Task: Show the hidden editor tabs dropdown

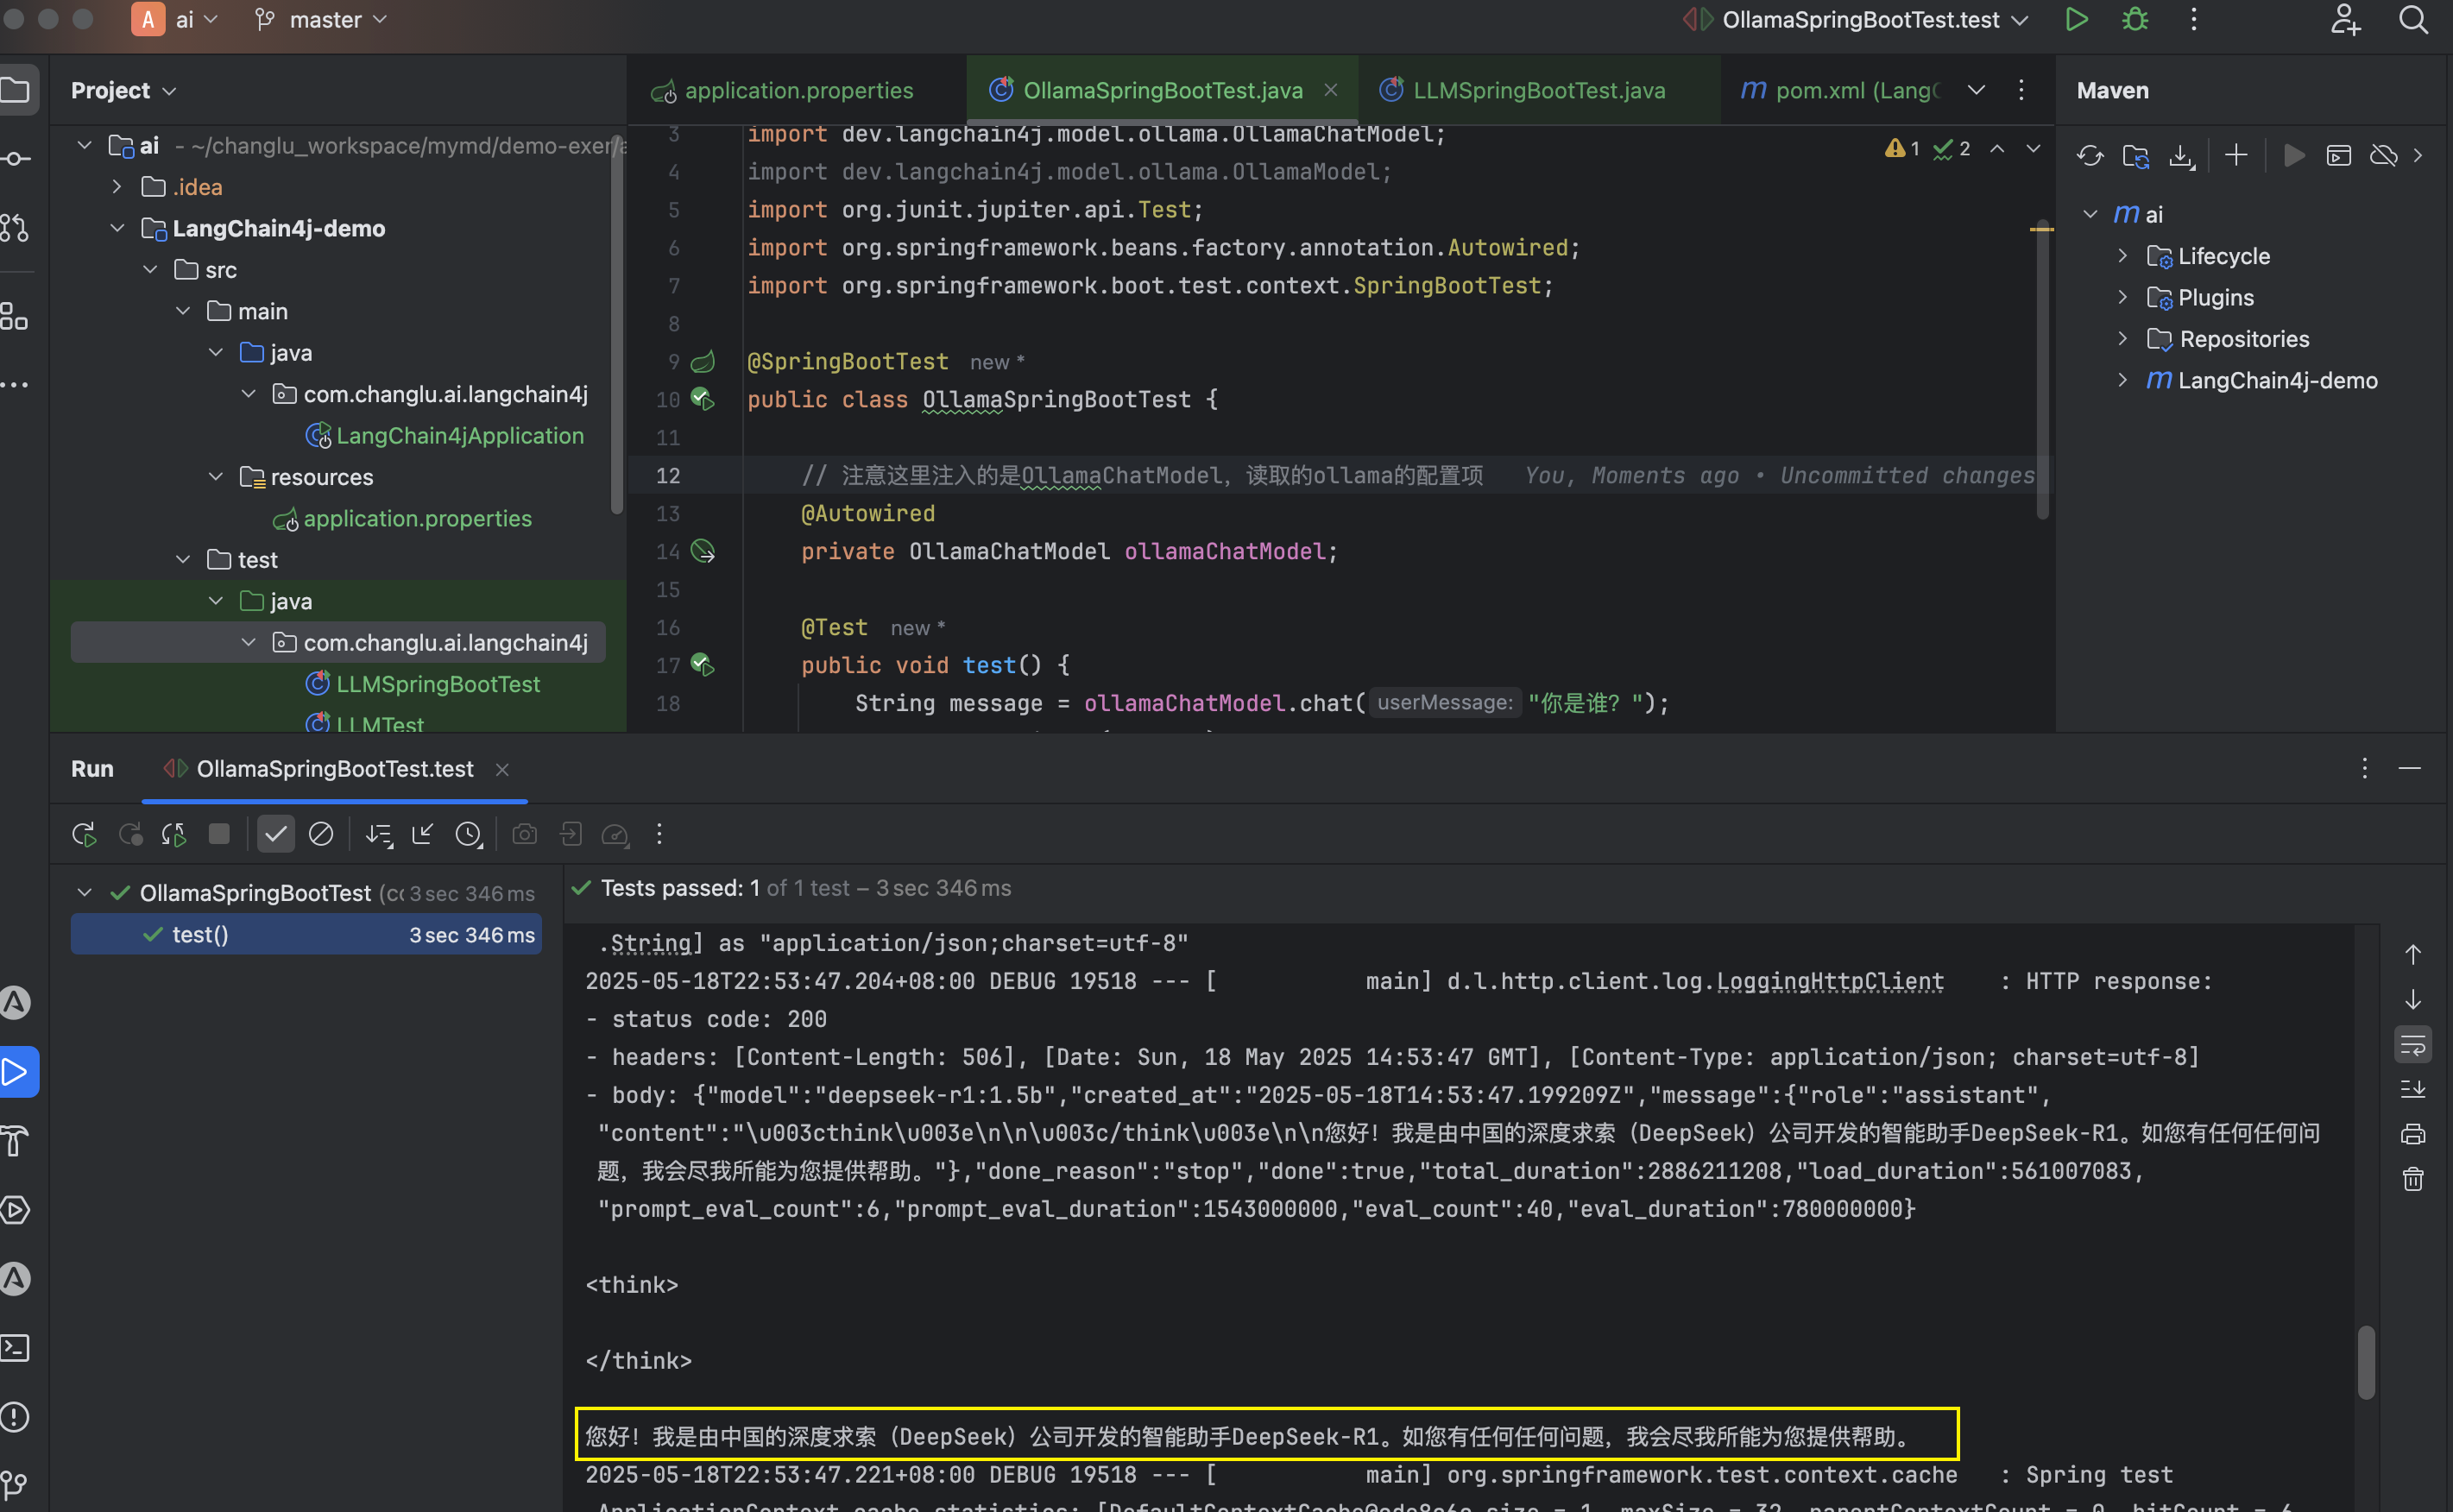Action: pos(1976,90)
